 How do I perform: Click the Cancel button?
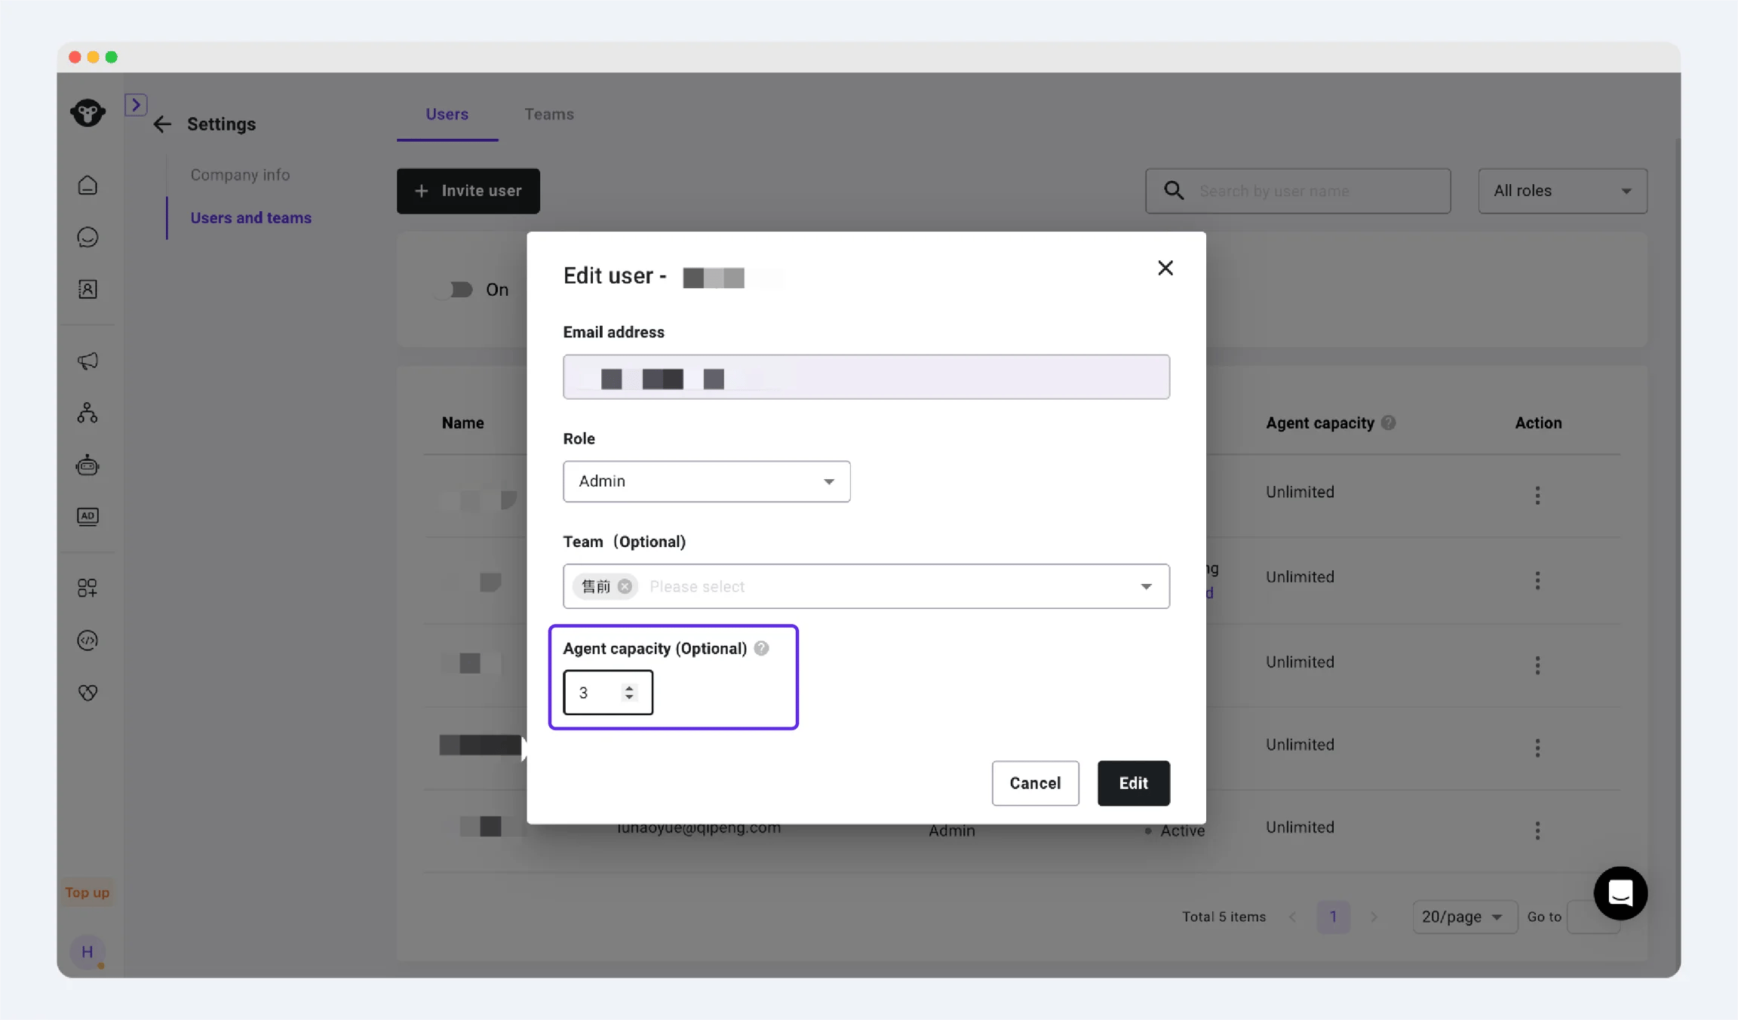(1035, 783)
